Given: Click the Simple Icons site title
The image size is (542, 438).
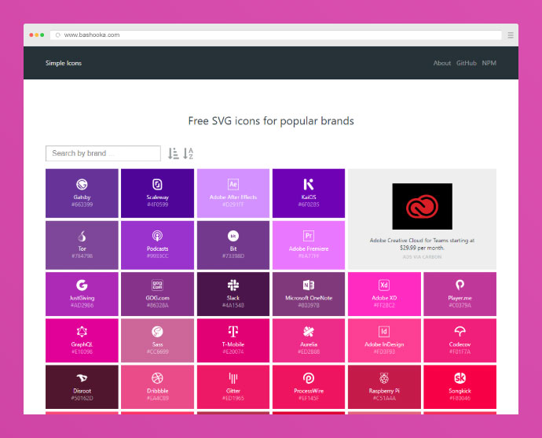Looking at the screenshot, I should click(x=64, y=63).
